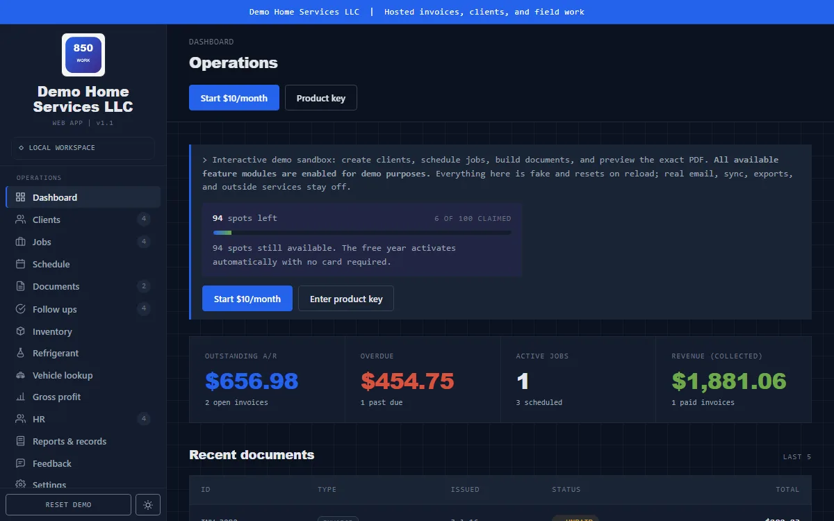Navigate to Documents
This screenshot has height=521, width=834.
coord(83,286)
